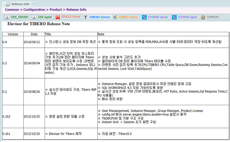Select the Release Info tab at top
This screenshot has height=142, width=230.
coord(20,4)
